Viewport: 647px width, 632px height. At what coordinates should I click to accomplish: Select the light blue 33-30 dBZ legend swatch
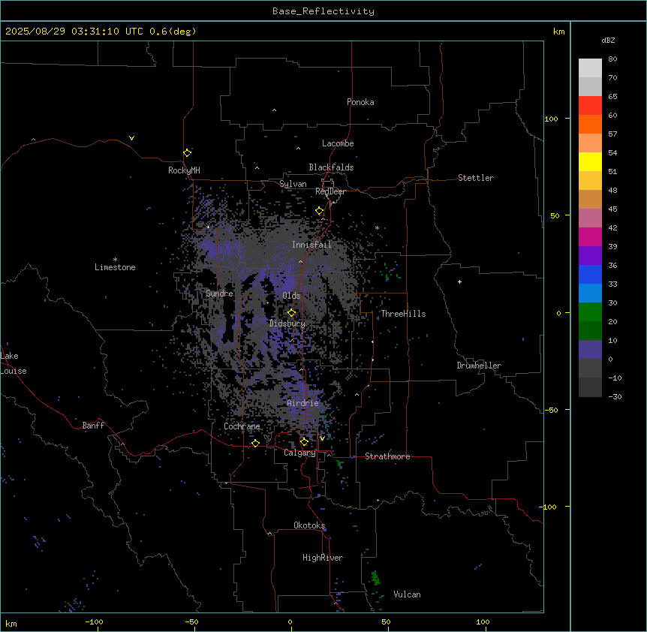590,293
